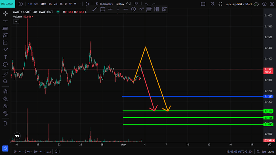Select the blue 0.1225 price line label
The width and height of the screenshot is (276, 155).
[268, 96]
